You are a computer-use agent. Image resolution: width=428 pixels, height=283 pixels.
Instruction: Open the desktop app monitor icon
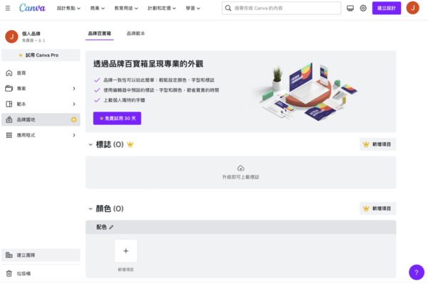350,8
